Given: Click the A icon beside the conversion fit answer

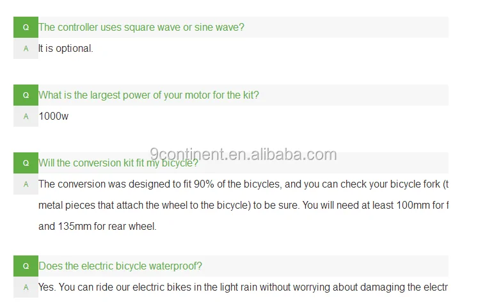Looking at the screenshot, I should pyautogui.click(x=26, y=184).
